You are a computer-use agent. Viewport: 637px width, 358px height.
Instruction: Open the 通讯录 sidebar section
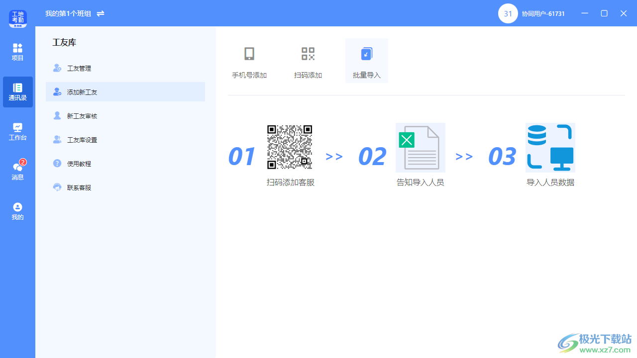(18, 92)
